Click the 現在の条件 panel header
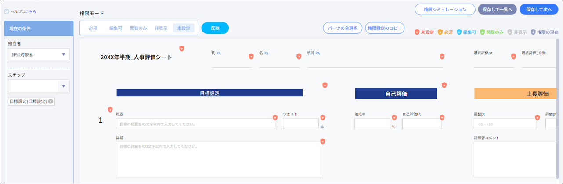 coord(39,28)
